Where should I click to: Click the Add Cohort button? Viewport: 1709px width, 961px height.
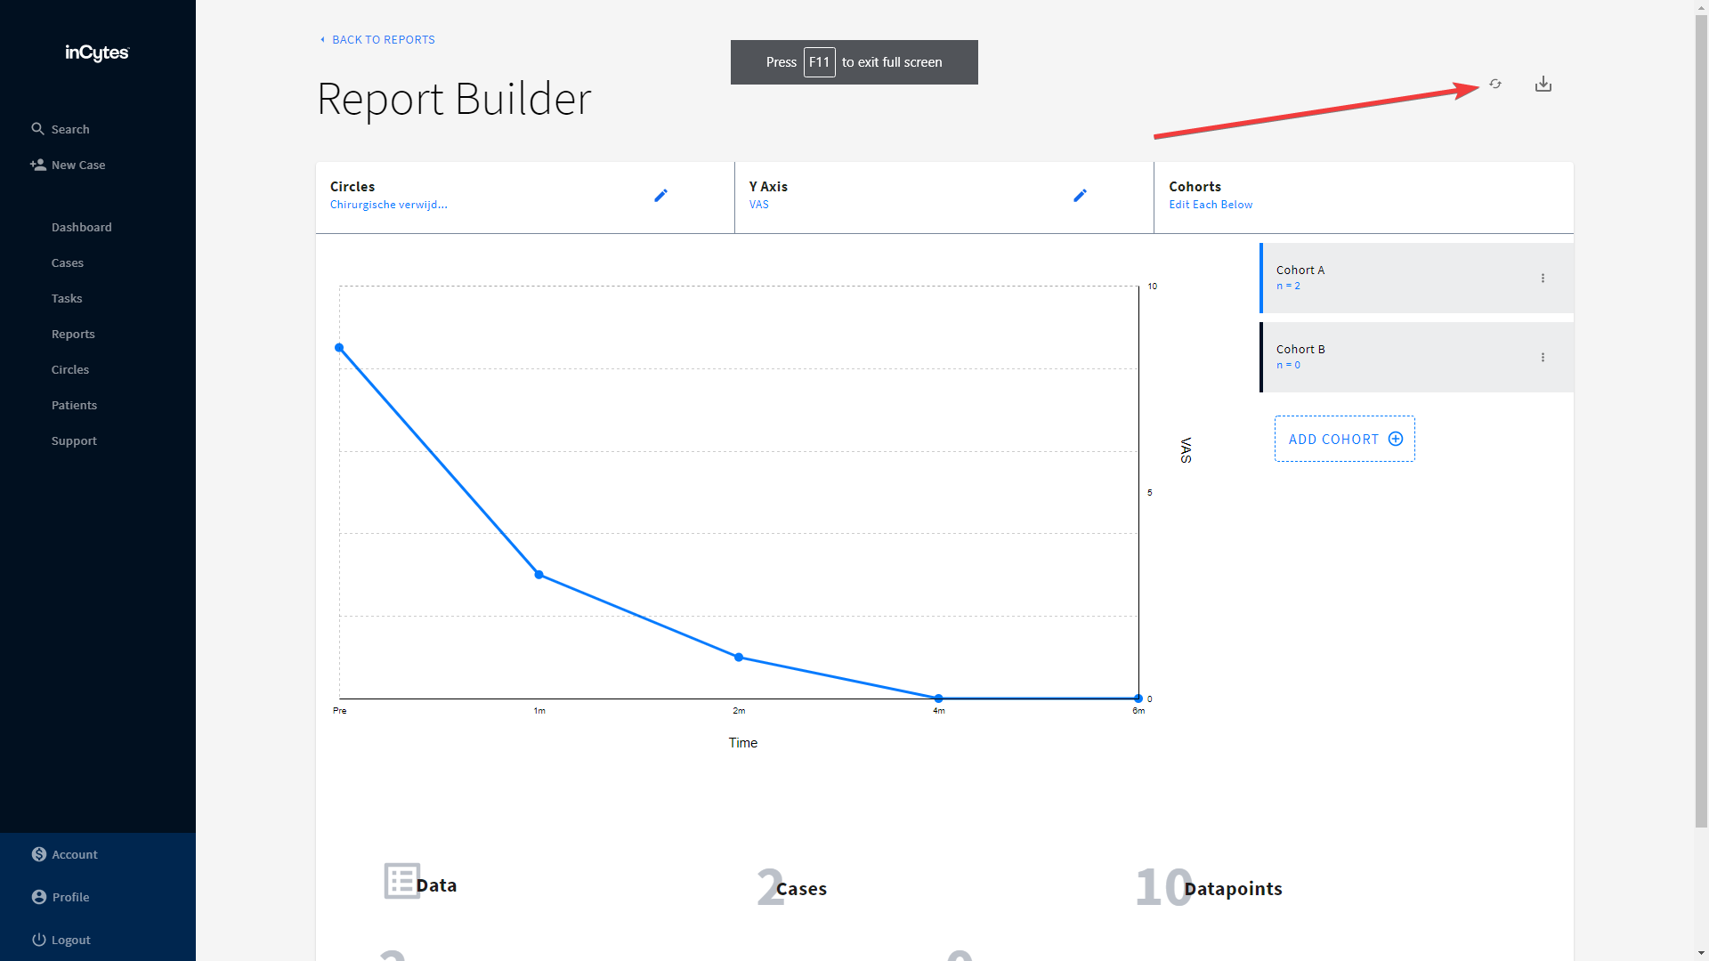(1344, 439)
